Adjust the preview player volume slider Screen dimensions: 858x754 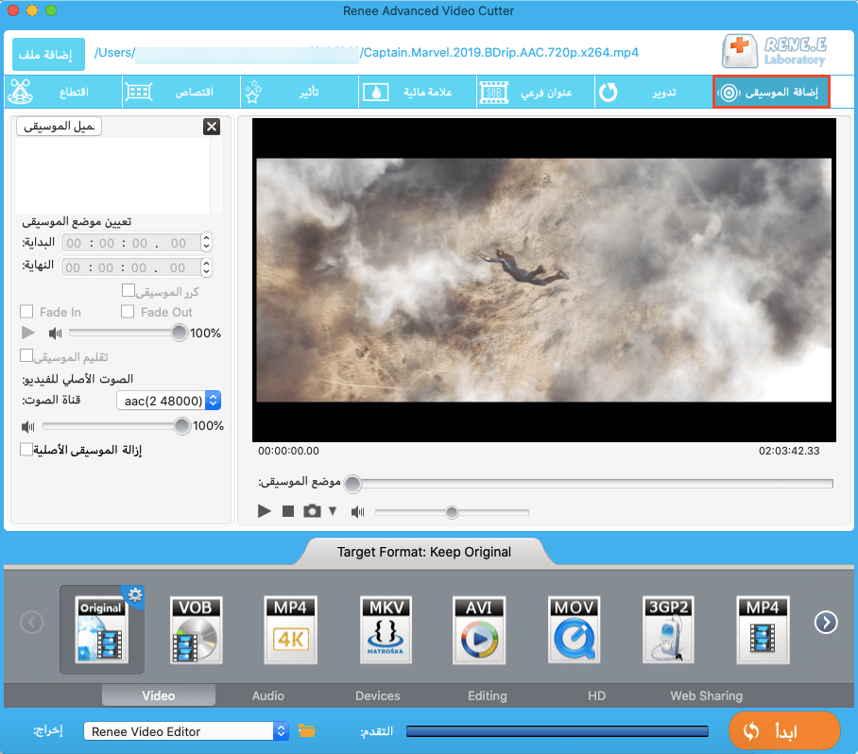tap(452, 512)
